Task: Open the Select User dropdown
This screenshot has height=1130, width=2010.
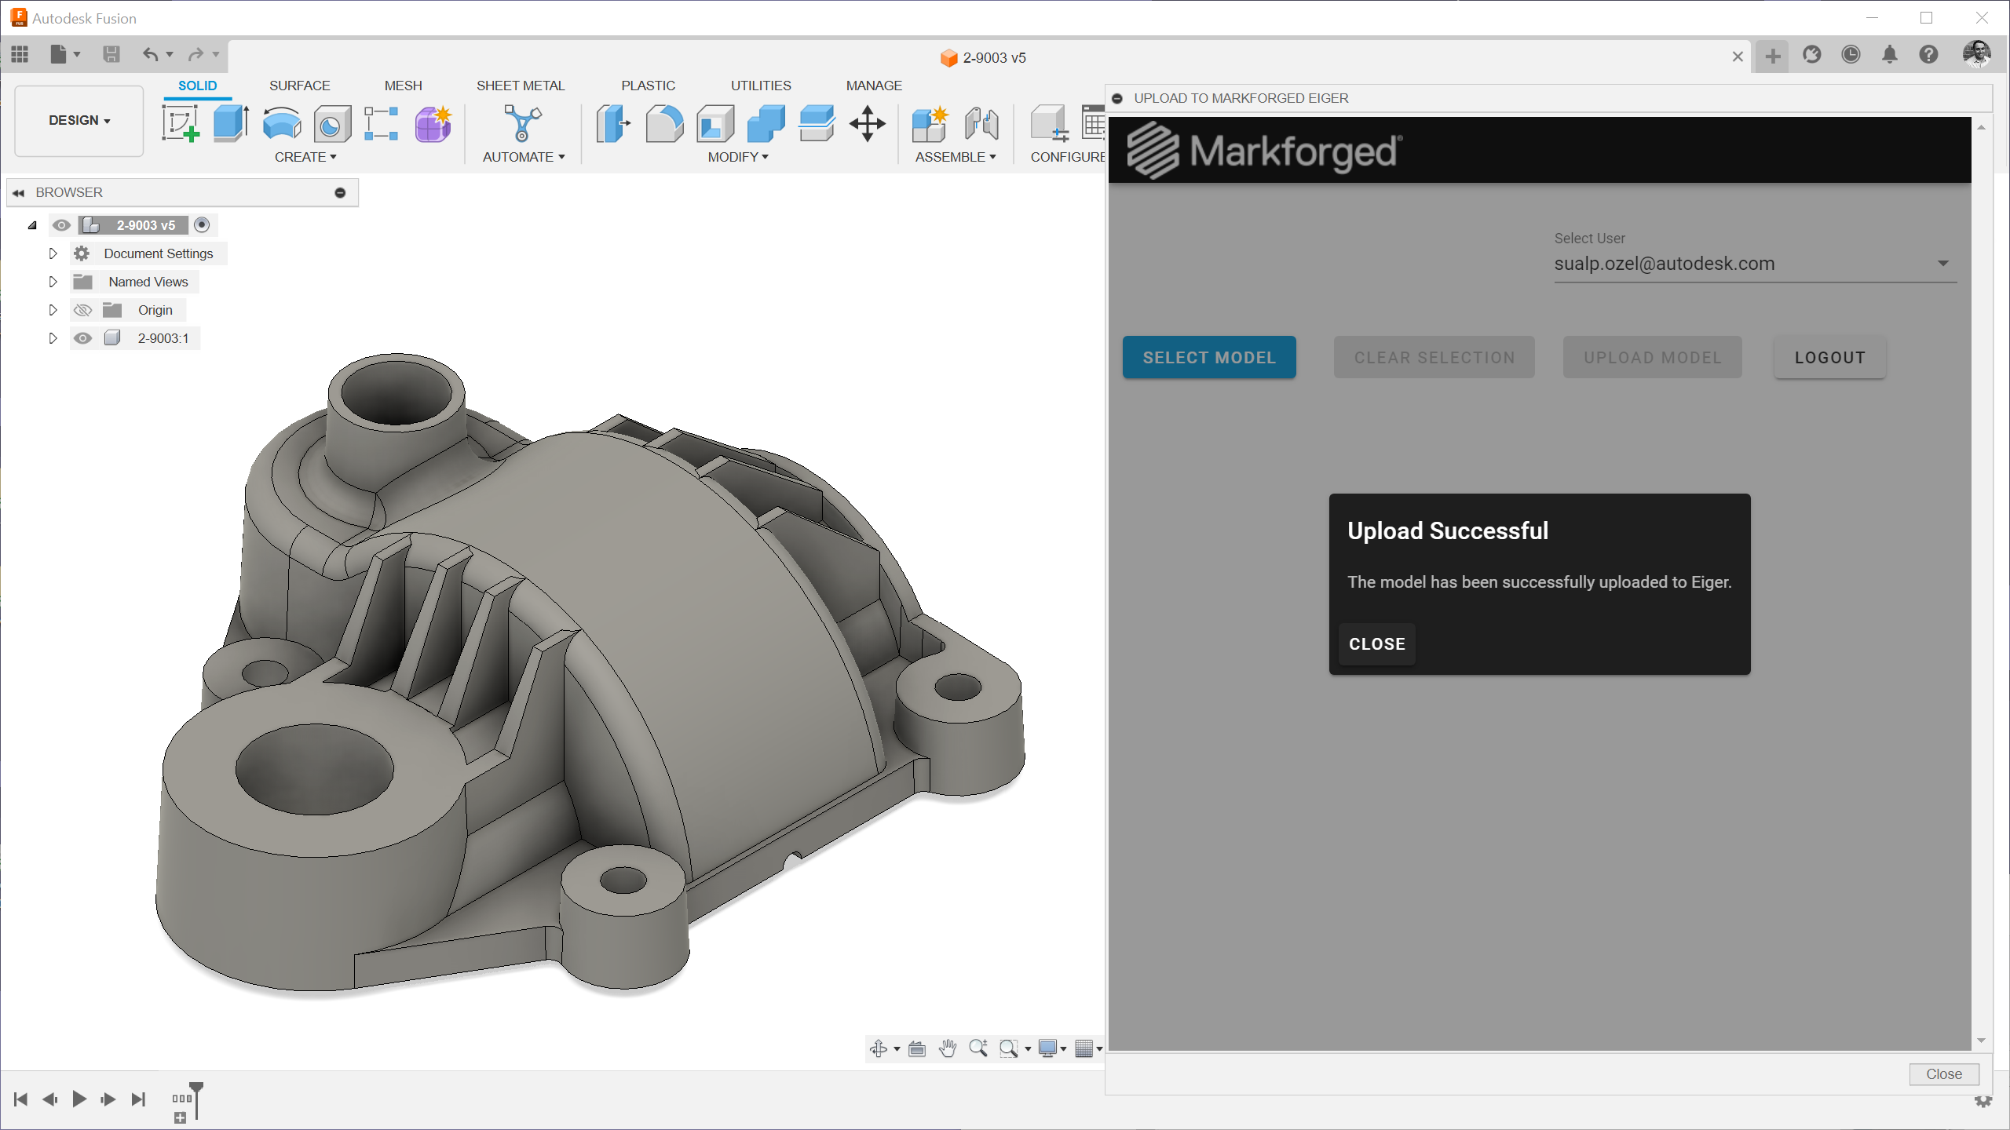Action: [1942, 264]
